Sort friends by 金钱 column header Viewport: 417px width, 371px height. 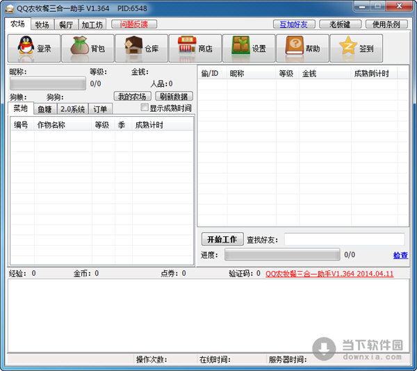tap(325, 74)
